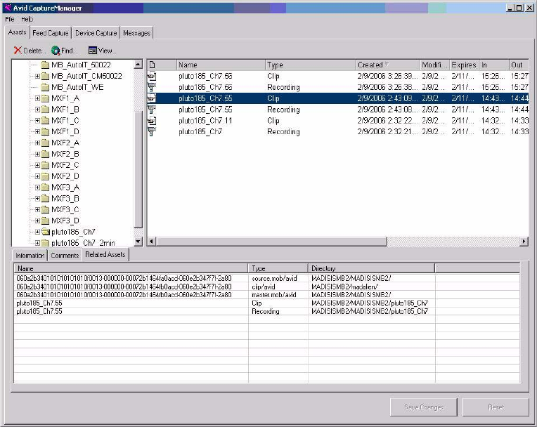The height and width of the screenshot is (427, 537).
Task: Select the Related Assets tab
Action: coord(105,254)
